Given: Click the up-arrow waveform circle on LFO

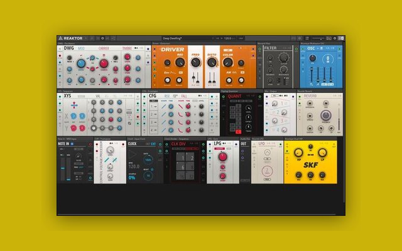Looking at the screenshot, I should 267,152.
